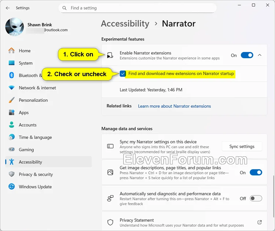Click the Network & internet wifi icon
This screenshot has width=275, height=231.
click(x=12, y=88)
